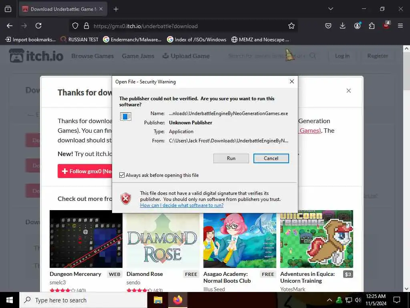Screen dimensions: 410x308
Task: Open the taskbar clock showing 12:25 AM
Action: 376,300
